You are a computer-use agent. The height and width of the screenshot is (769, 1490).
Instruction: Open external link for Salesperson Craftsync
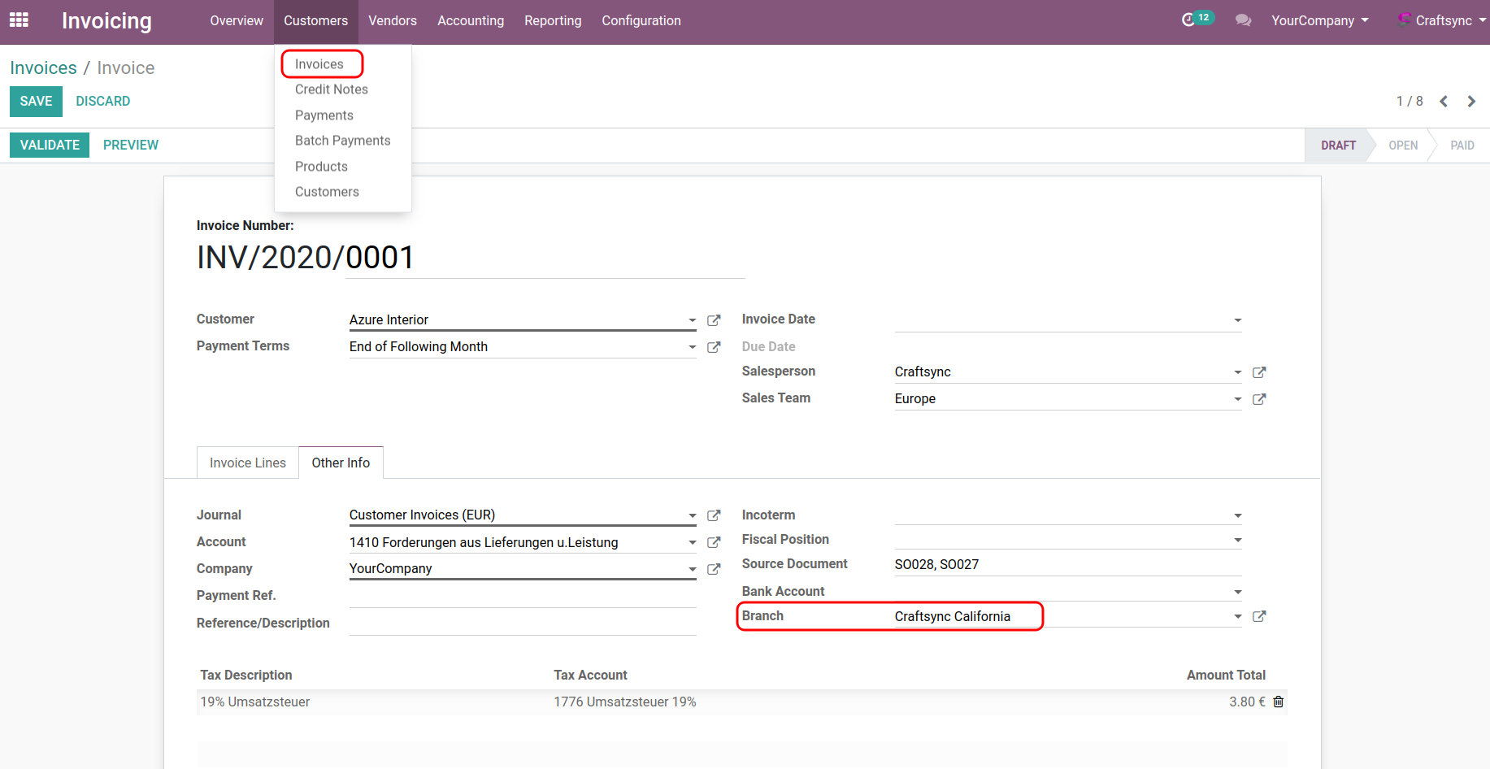point(1259,372)
